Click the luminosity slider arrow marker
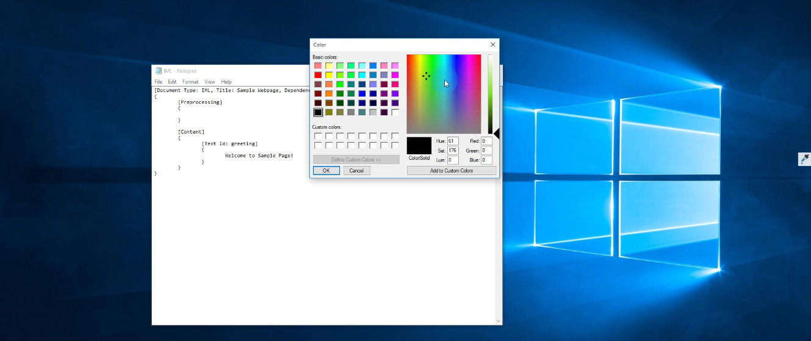The width and height of the screenshot is (811, 341). [496, 134]
